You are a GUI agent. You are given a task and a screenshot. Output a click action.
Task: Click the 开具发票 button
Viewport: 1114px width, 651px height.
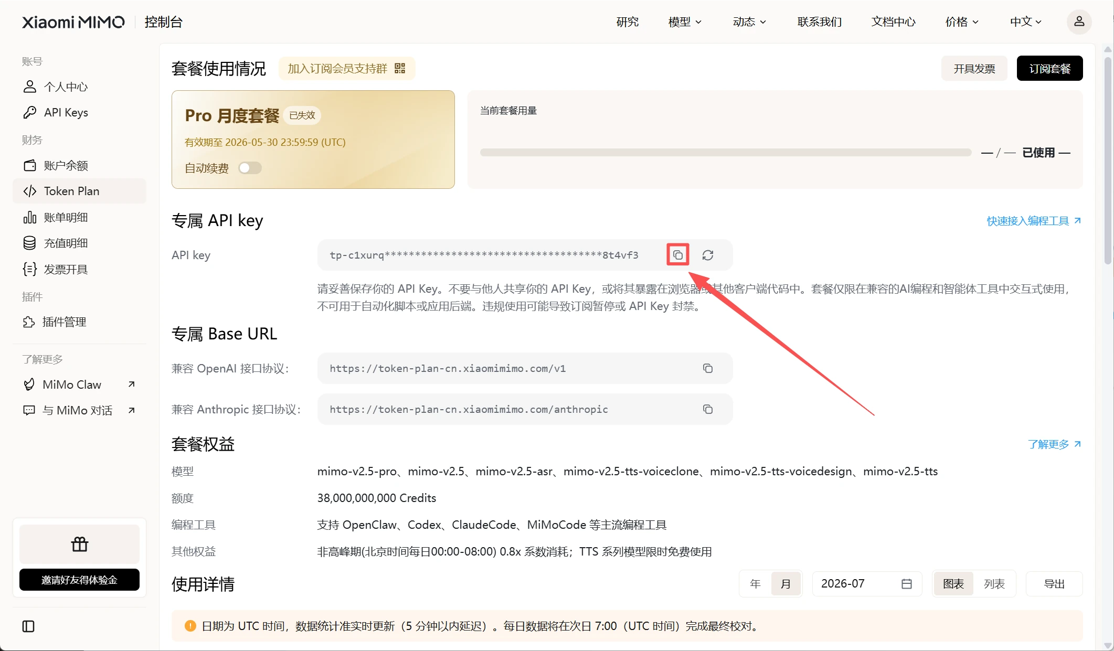click(x=974, y=68)
